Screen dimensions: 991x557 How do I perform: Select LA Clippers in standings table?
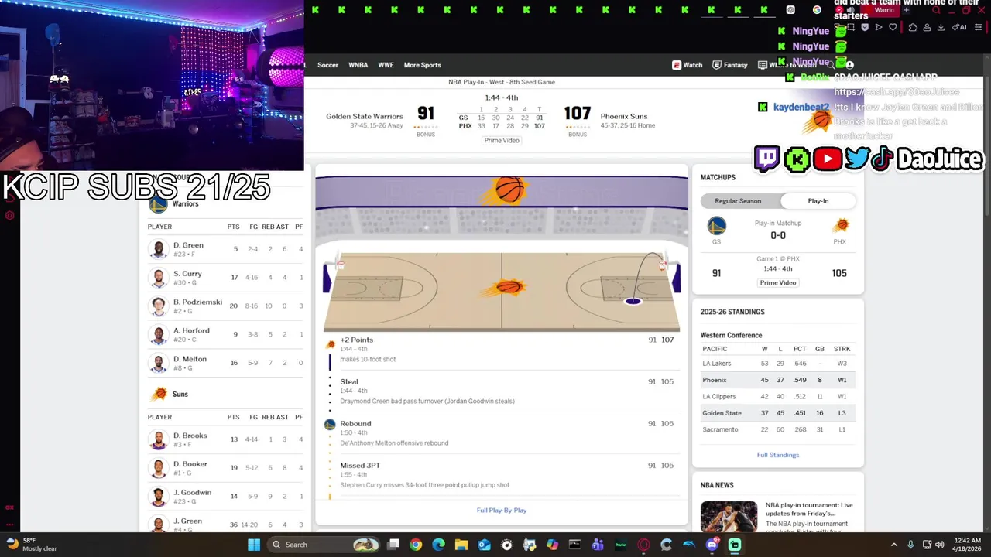tap(719, 396)
